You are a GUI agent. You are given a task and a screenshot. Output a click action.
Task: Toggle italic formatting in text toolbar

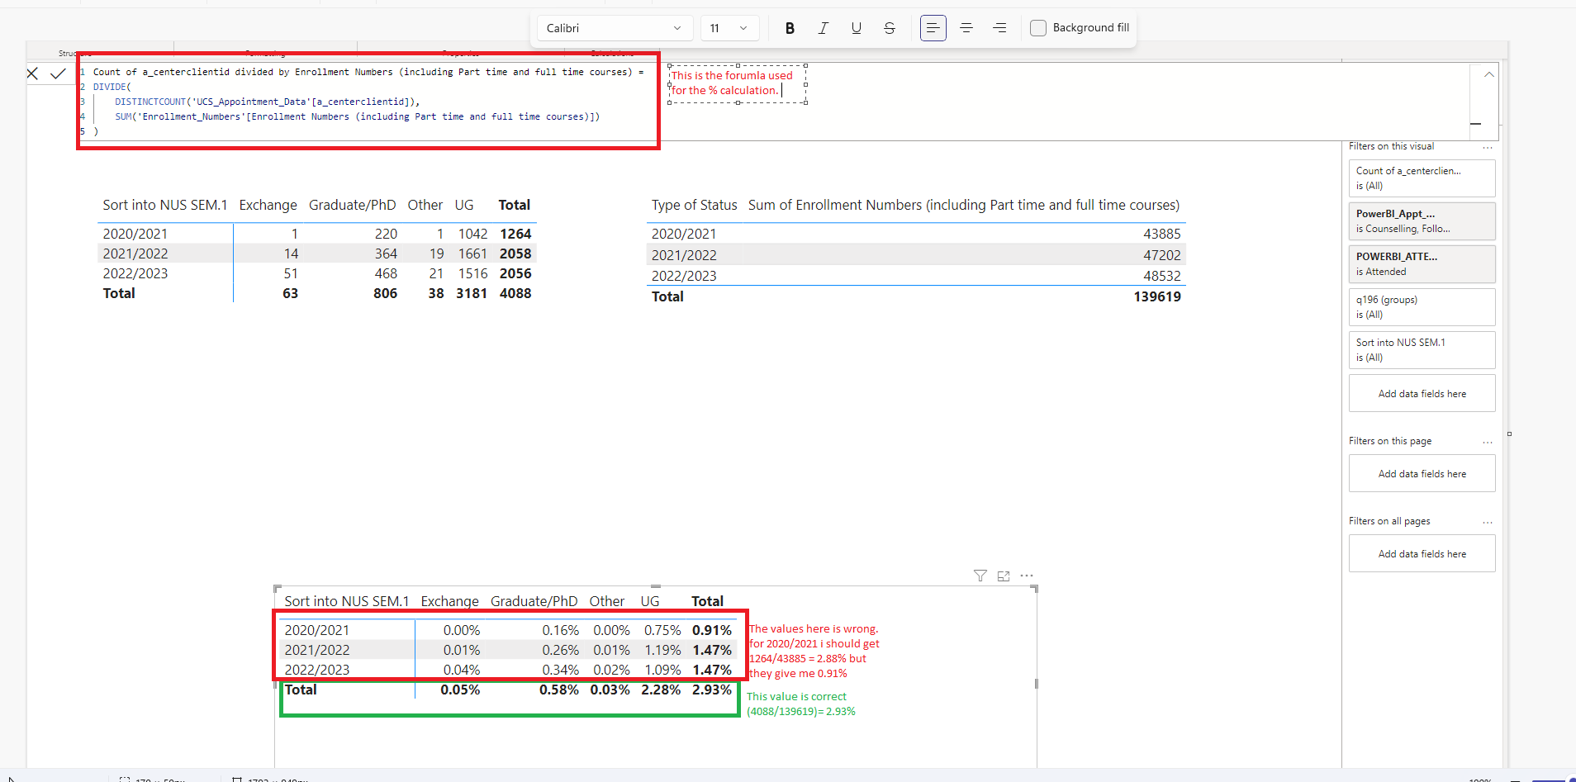[x=823, y=28]
